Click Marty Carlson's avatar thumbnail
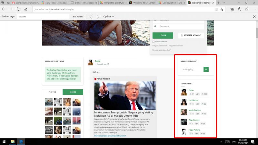This screenshot has height=145, width=258. [x=184, y=112]
